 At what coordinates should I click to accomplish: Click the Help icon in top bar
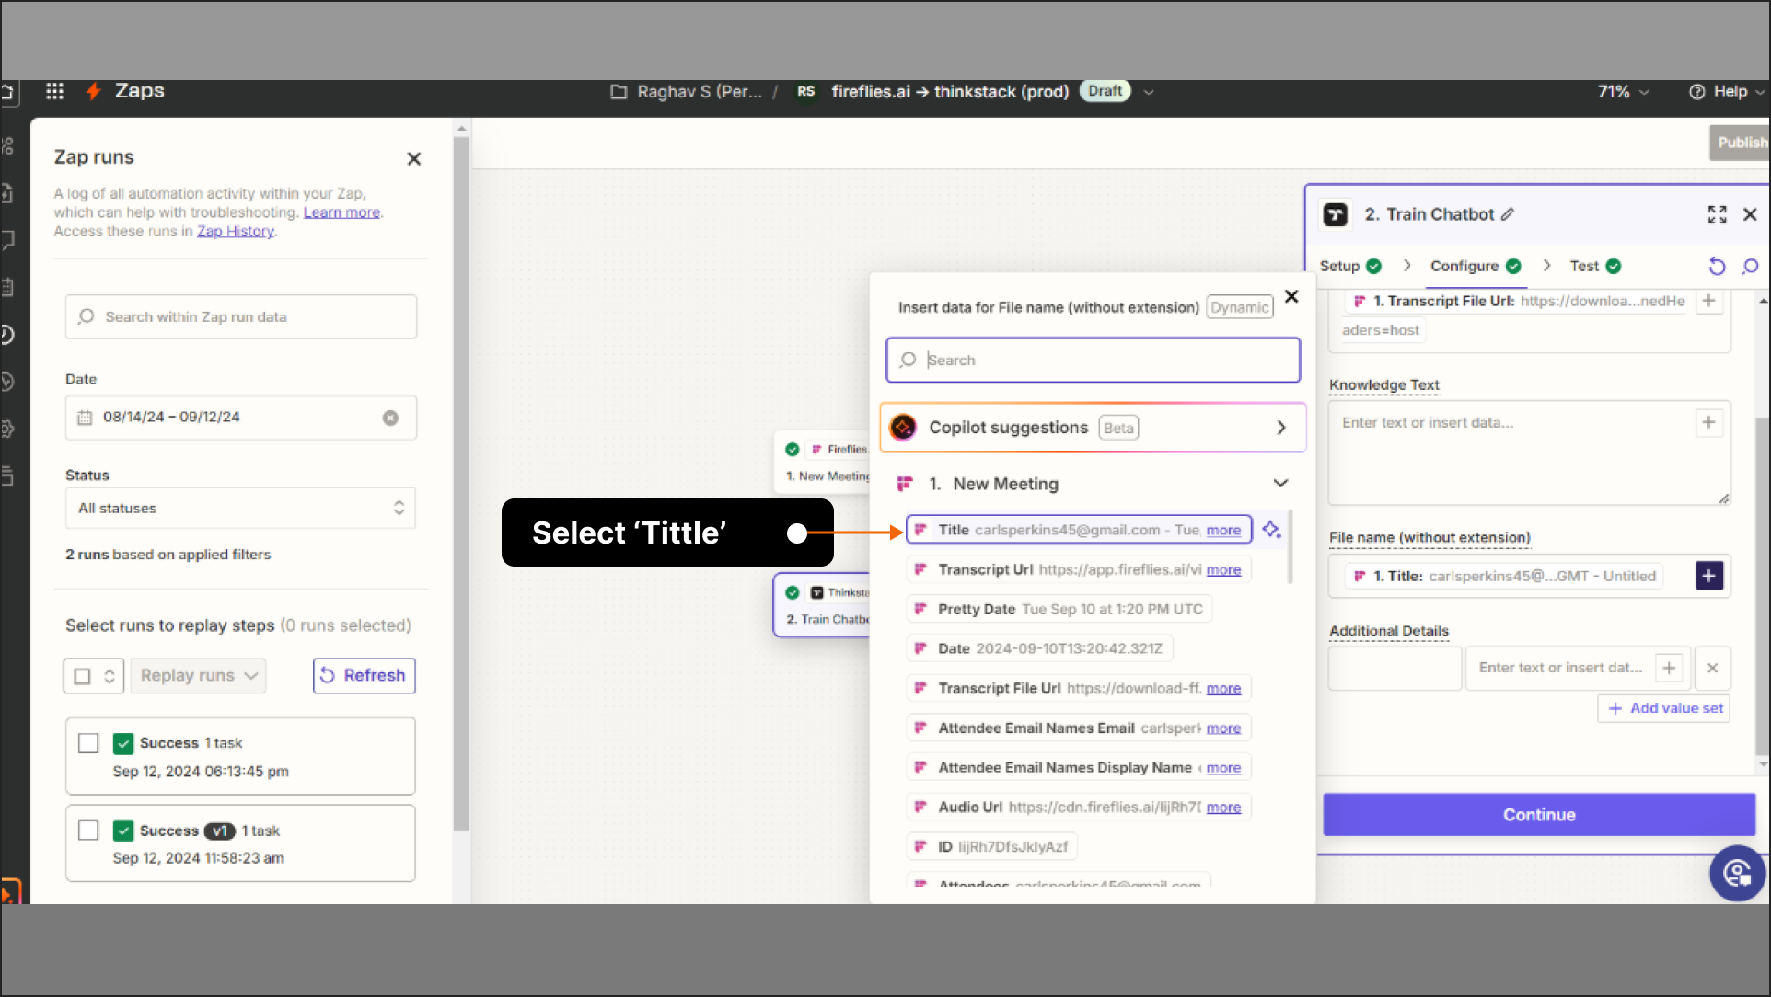pos(1697,92)
